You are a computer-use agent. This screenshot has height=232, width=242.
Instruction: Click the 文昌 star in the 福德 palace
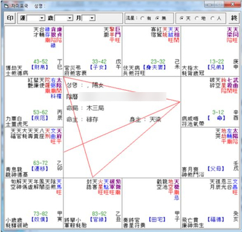(x=235, y=184)
